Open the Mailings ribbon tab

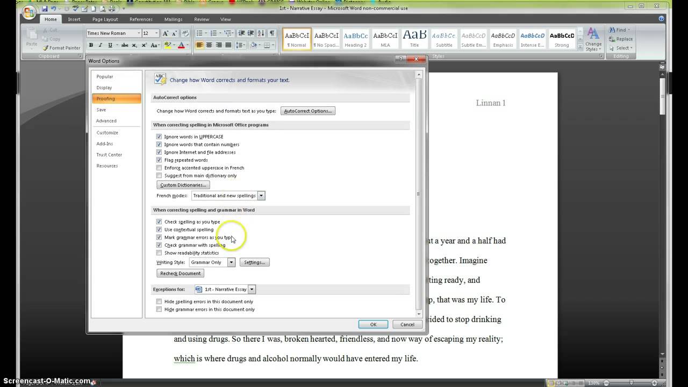(173, 19)
